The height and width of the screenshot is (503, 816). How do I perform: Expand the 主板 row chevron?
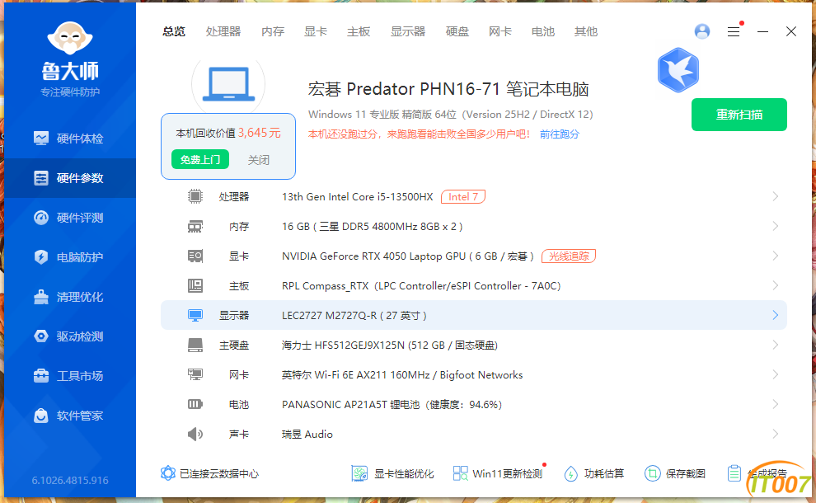[x=776, y=285]
